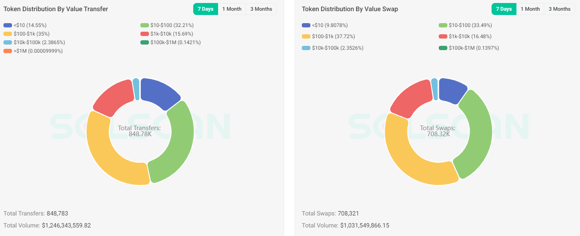The image size is (580, 236).
Task: Click orange >$1M (0.00009999%) legend swatch
Action: point(8,51)
